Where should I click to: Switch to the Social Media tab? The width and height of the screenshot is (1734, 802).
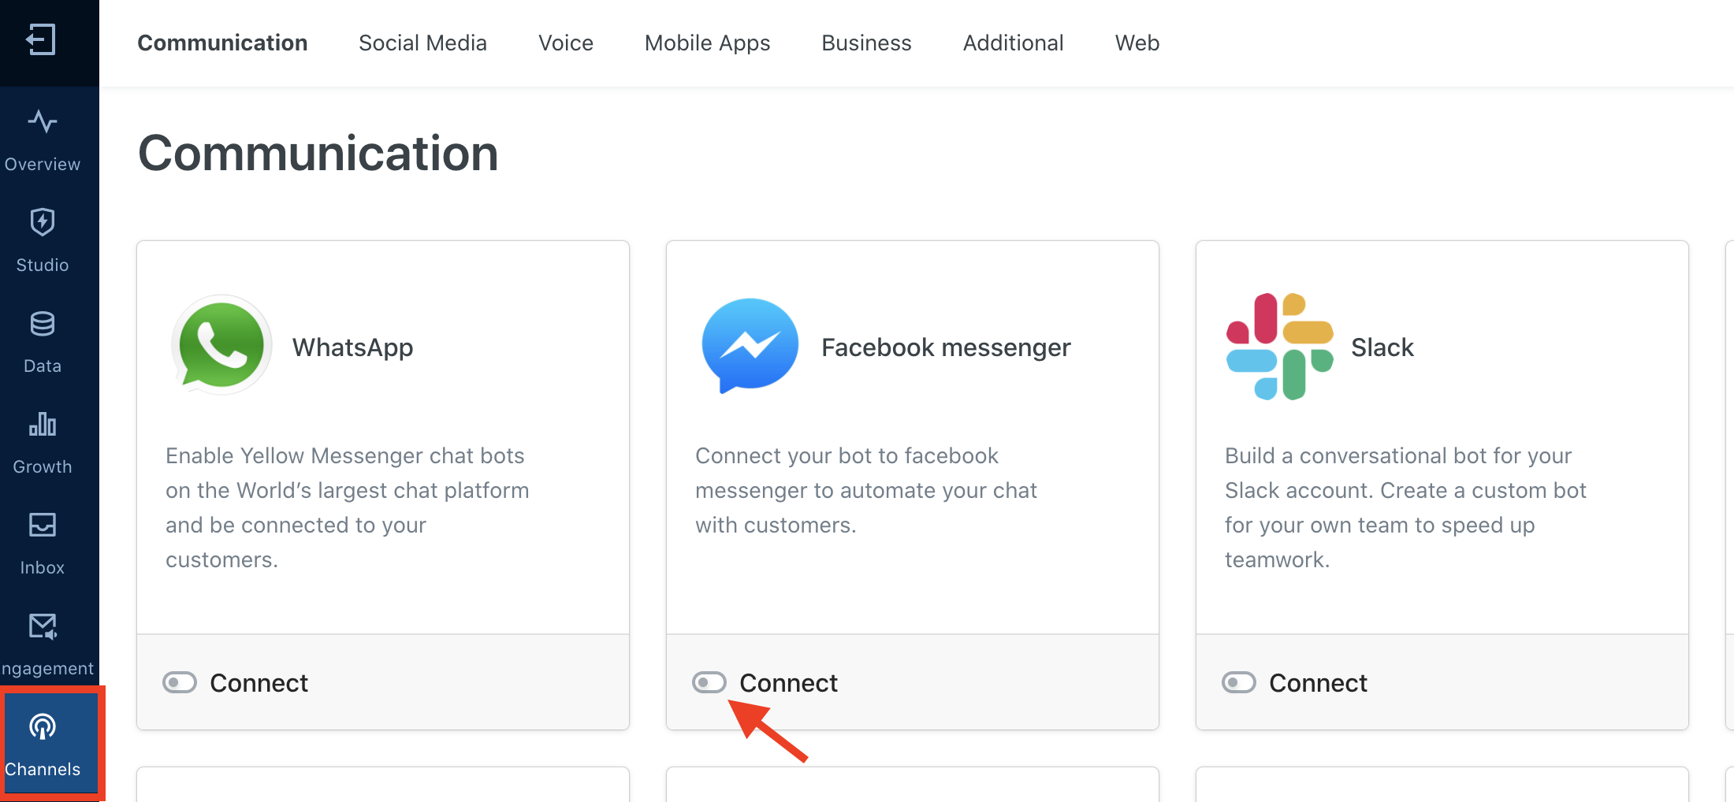[x=422, y=43]
